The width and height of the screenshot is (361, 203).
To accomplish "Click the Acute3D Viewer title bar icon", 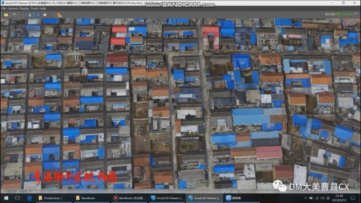I will pos(3,3).
